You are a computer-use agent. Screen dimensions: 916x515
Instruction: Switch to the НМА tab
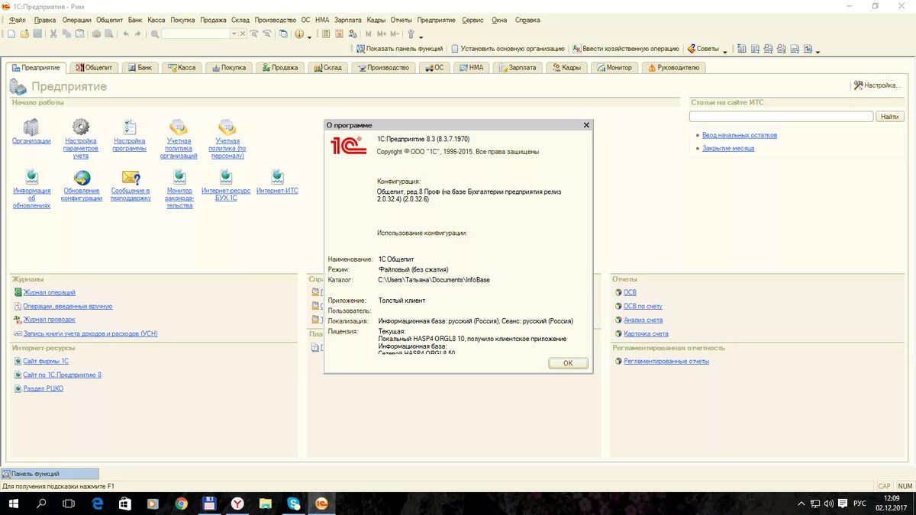pos(472,68)
